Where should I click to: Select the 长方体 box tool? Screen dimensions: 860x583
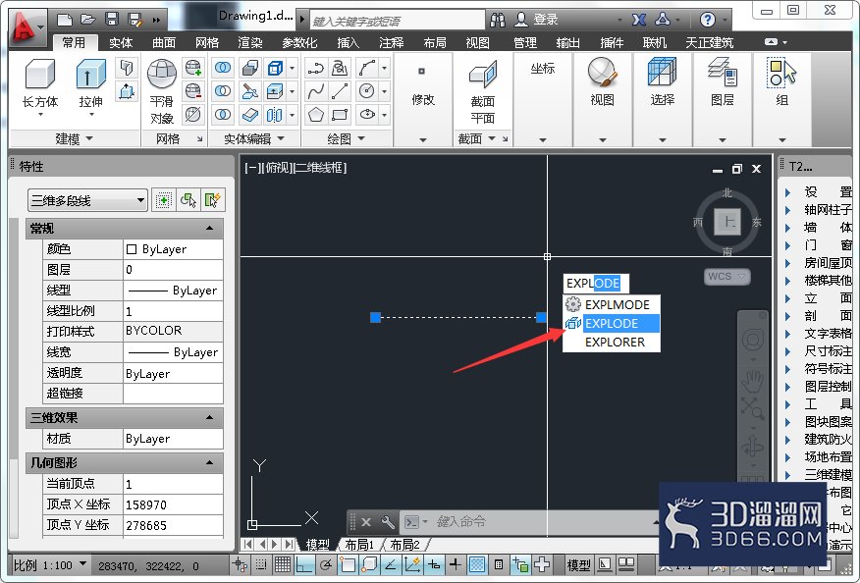(x=40, y=87)
